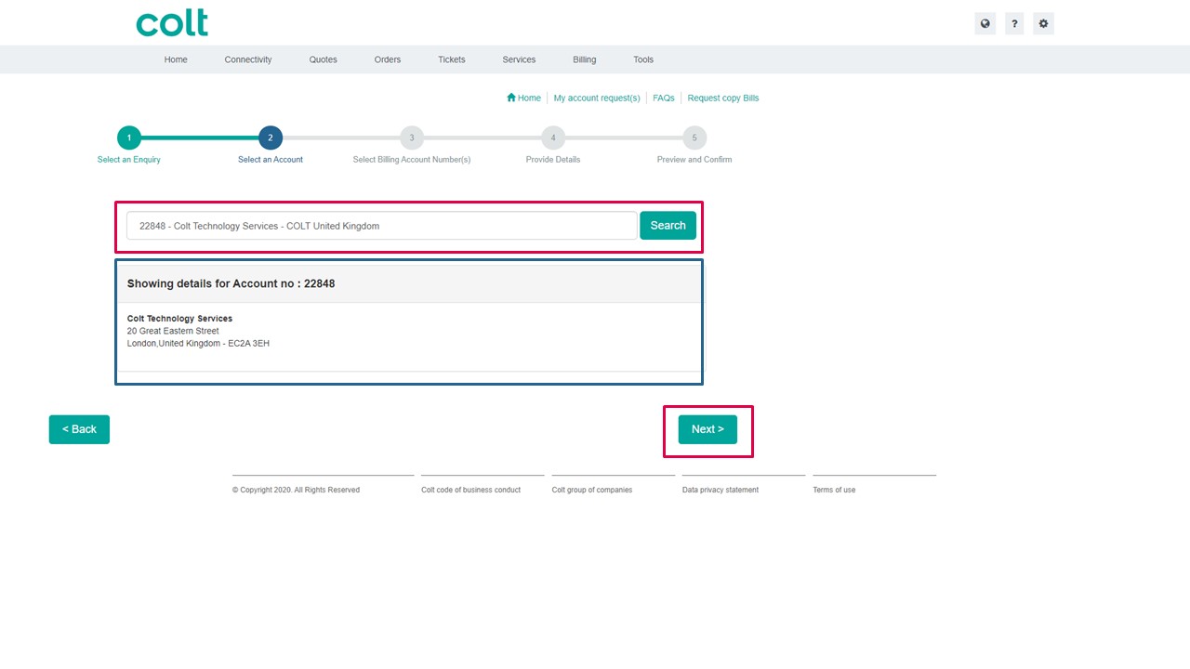The height and width of the screenshot is (669, 1190).
Task: Click the Search button
Action: click(x=668, y=226)
